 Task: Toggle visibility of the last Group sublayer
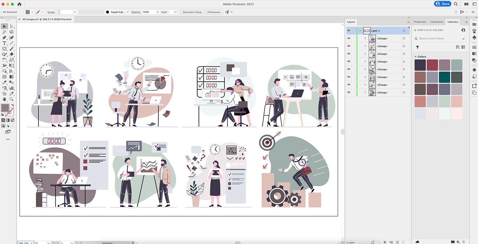tap(349, 92)
